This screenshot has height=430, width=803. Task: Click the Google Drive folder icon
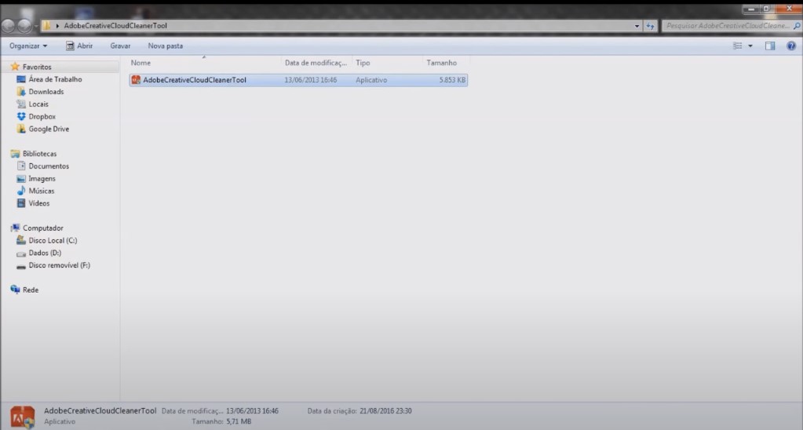(21, 129)
